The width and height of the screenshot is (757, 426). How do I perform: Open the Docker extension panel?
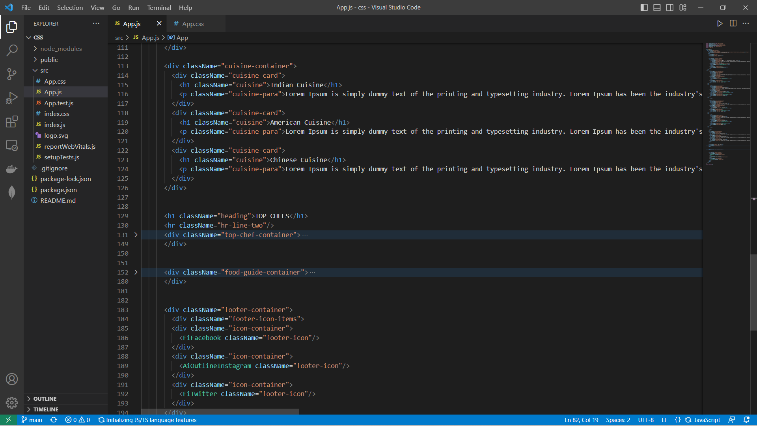(x=12, y=169)
